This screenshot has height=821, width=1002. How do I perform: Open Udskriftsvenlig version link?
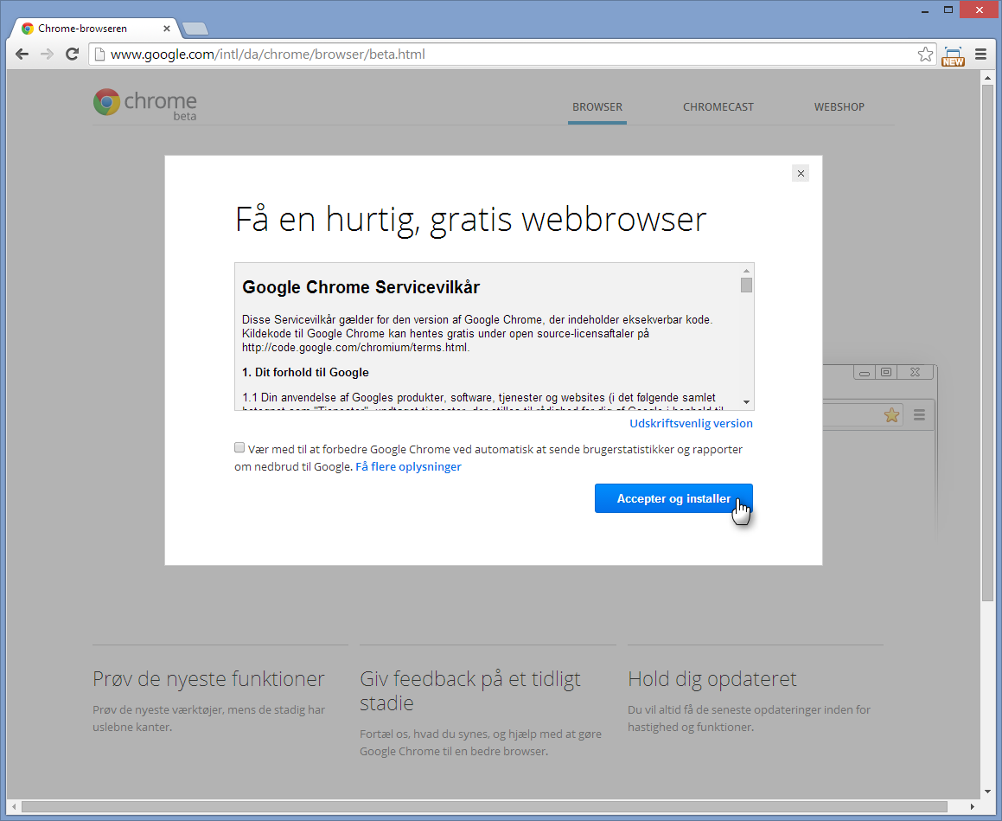[691, 423]
